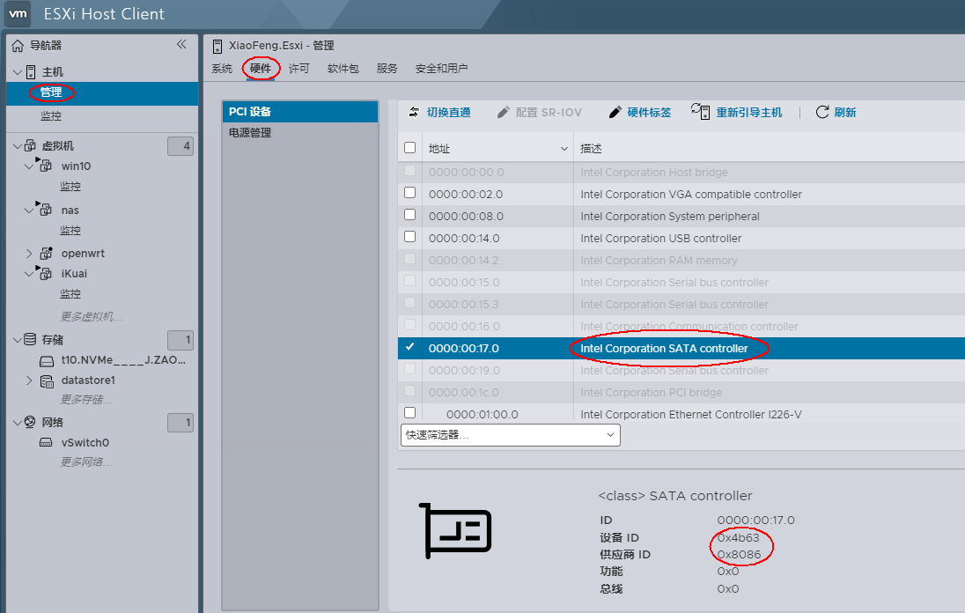Select the vSwitch0 network icon
The width and height of the screenshot is (965, 613).
click(x=47, y=443)
